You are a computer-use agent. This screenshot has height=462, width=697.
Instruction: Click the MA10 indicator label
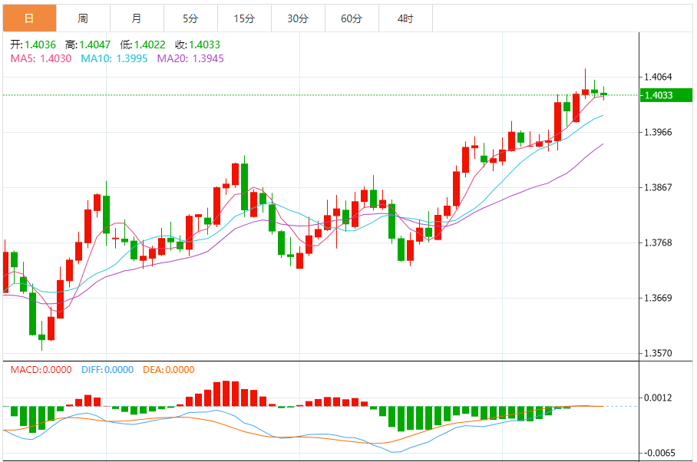pyautogui.click(x=114, y=58)
